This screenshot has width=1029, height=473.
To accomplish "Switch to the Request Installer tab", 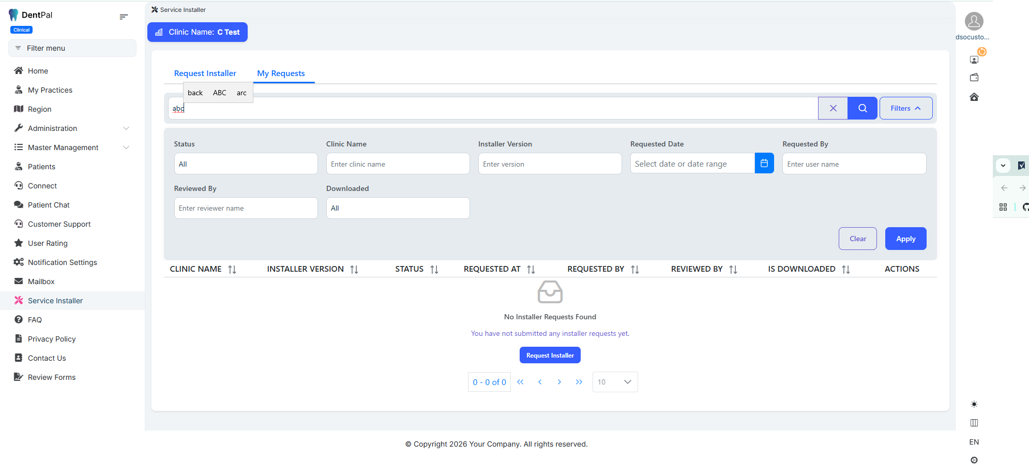I will (x=205, y=73).
